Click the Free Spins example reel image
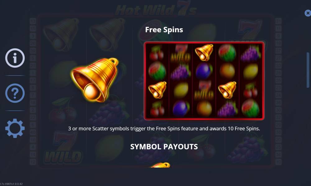The height and width of the screenshot is (186, 311). pyautogui.click(x=204, y=81)
